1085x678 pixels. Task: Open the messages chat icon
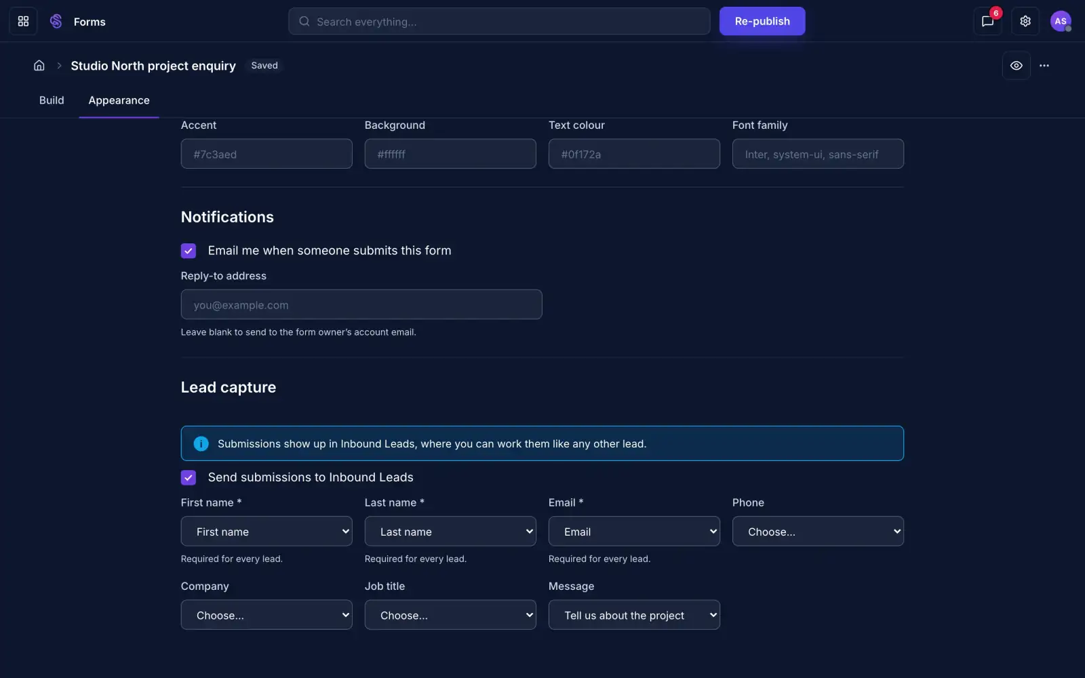tap(987, 22)
